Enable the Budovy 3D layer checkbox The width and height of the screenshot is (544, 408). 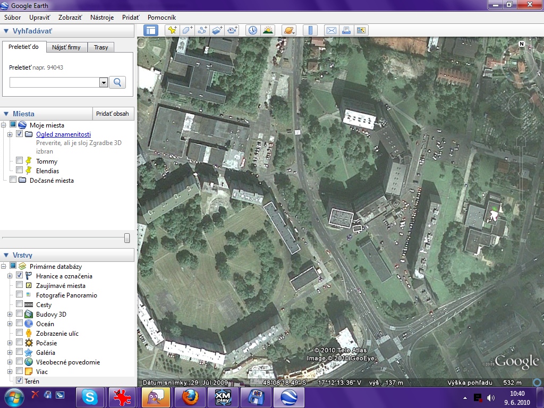point(20,314)
